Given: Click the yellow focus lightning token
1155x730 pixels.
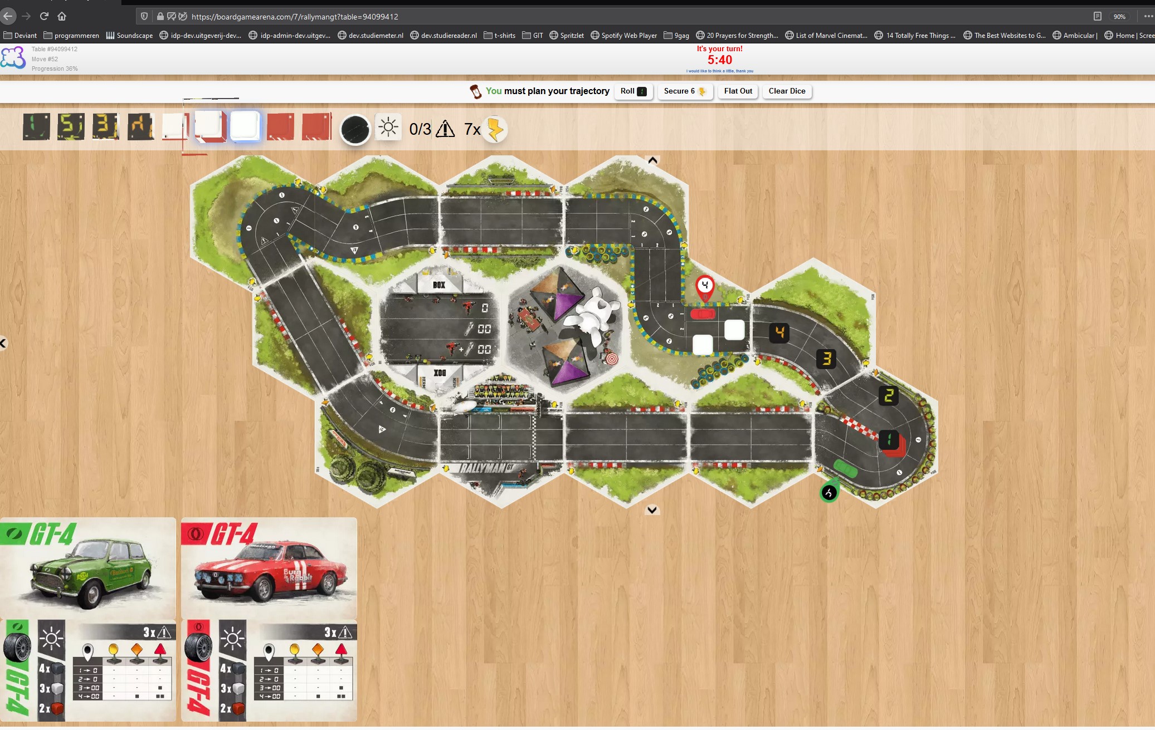Looking at the screenshot, I should (x=494, y=130).
